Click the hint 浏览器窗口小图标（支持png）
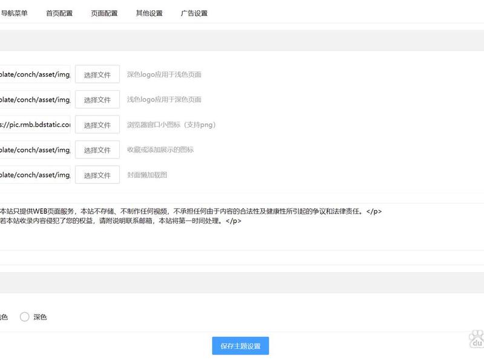This screenshot has height=363, width=484. (172, 125)
